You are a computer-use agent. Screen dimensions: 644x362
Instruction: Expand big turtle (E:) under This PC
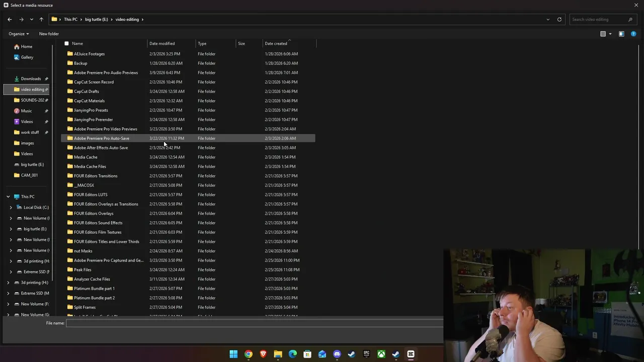tap(11, 229)
